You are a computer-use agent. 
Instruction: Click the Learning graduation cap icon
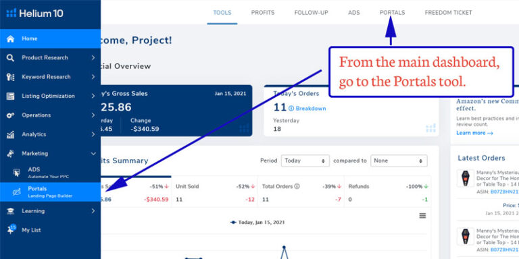(x=10, y=211)
